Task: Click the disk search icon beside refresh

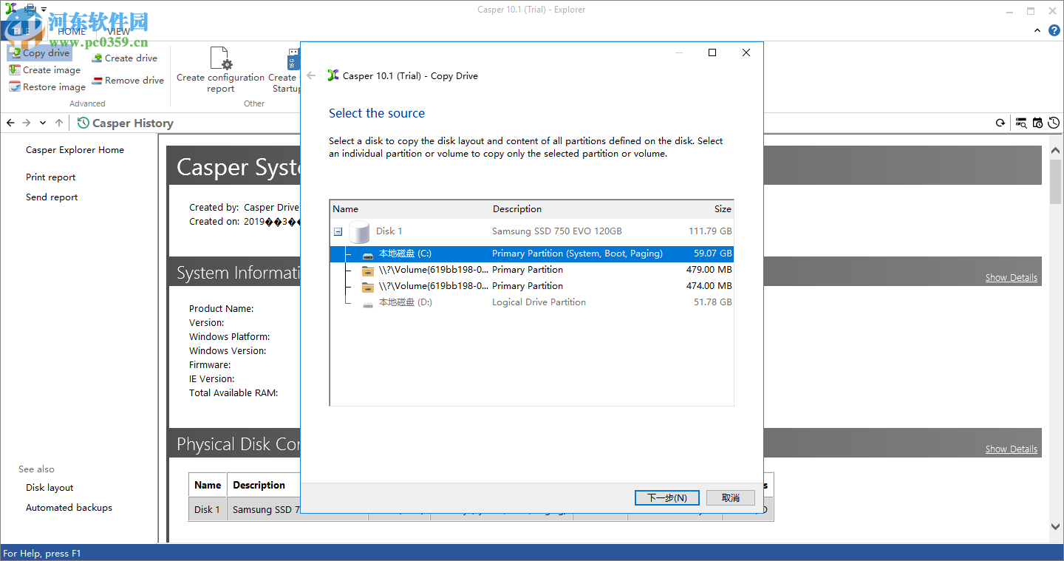Action: click(x=1021, y=123)
